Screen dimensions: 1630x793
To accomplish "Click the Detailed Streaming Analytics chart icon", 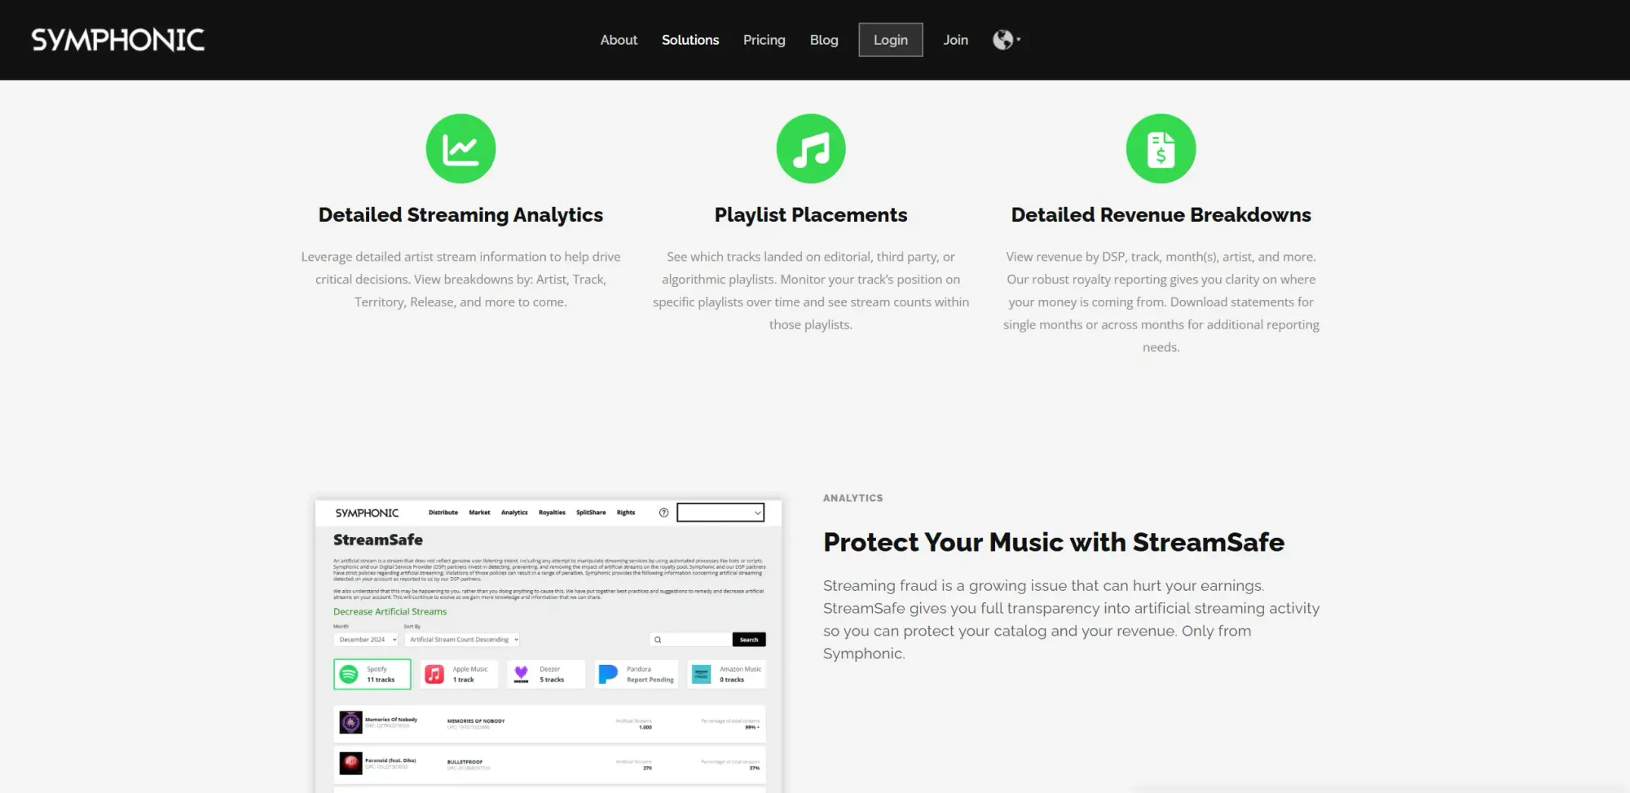I will pyautogui.click(x=460, y=148).
